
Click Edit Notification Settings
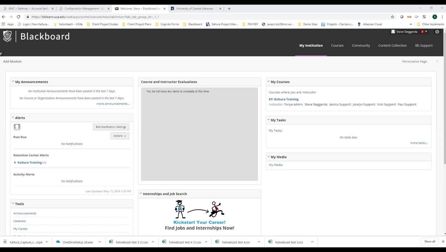tap(111, 127)
